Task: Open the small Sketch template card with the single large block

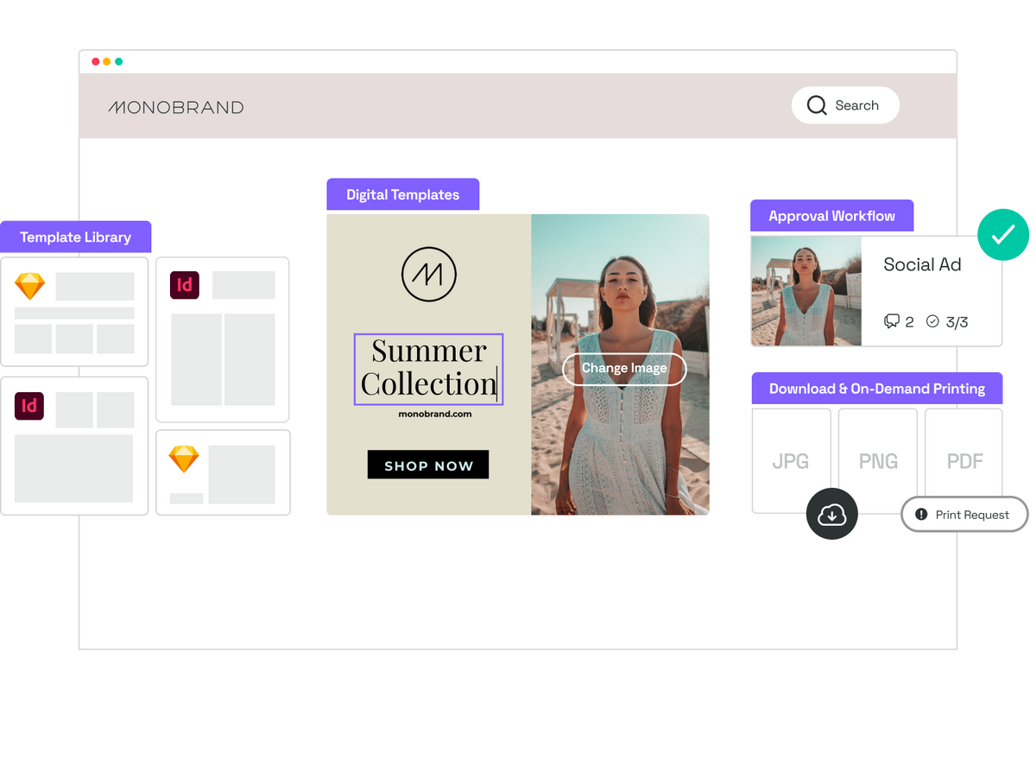Action: [223, 473]
